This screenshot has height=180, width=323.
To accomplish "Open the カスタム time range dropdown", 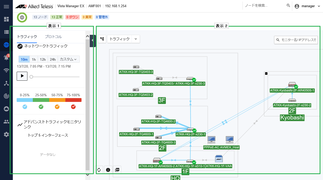I will pyautogui.click(x=68, y=59).
